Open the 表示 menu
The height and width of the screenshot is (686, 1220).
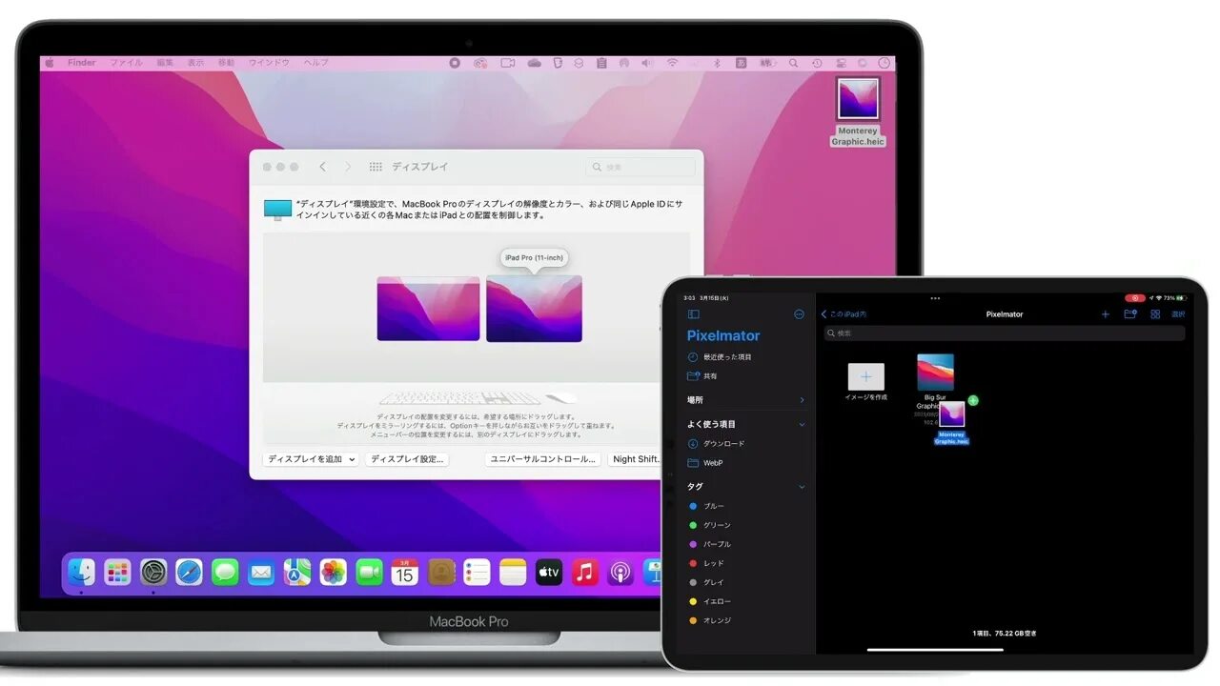point(195,63)
